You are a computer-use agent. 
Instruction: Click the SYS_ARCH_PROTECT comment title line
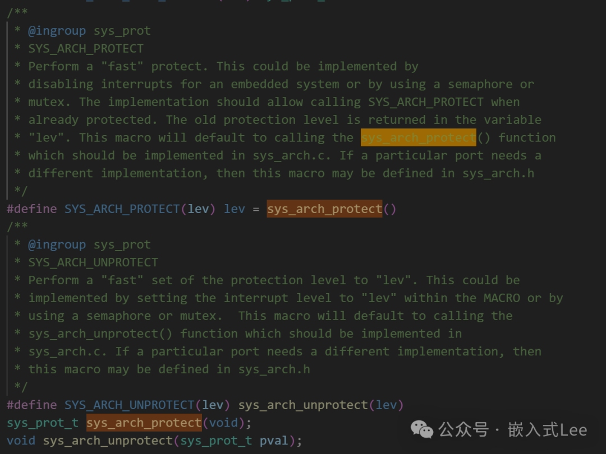[x=86, y=48]
